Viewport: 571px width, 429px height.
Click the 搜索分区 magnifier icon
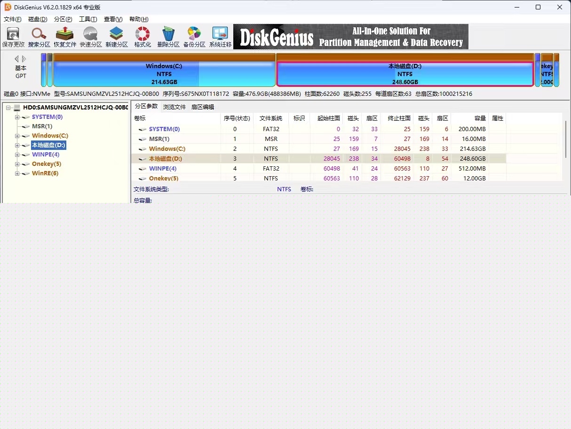39,37
